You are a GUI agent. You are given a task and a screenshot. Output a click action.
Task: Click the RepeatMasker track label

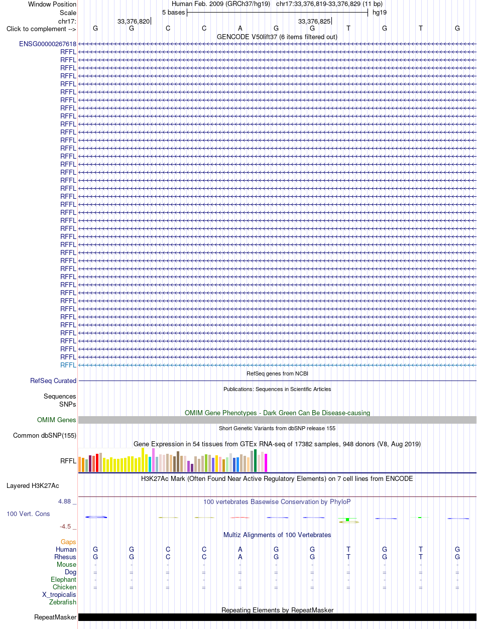55,617
